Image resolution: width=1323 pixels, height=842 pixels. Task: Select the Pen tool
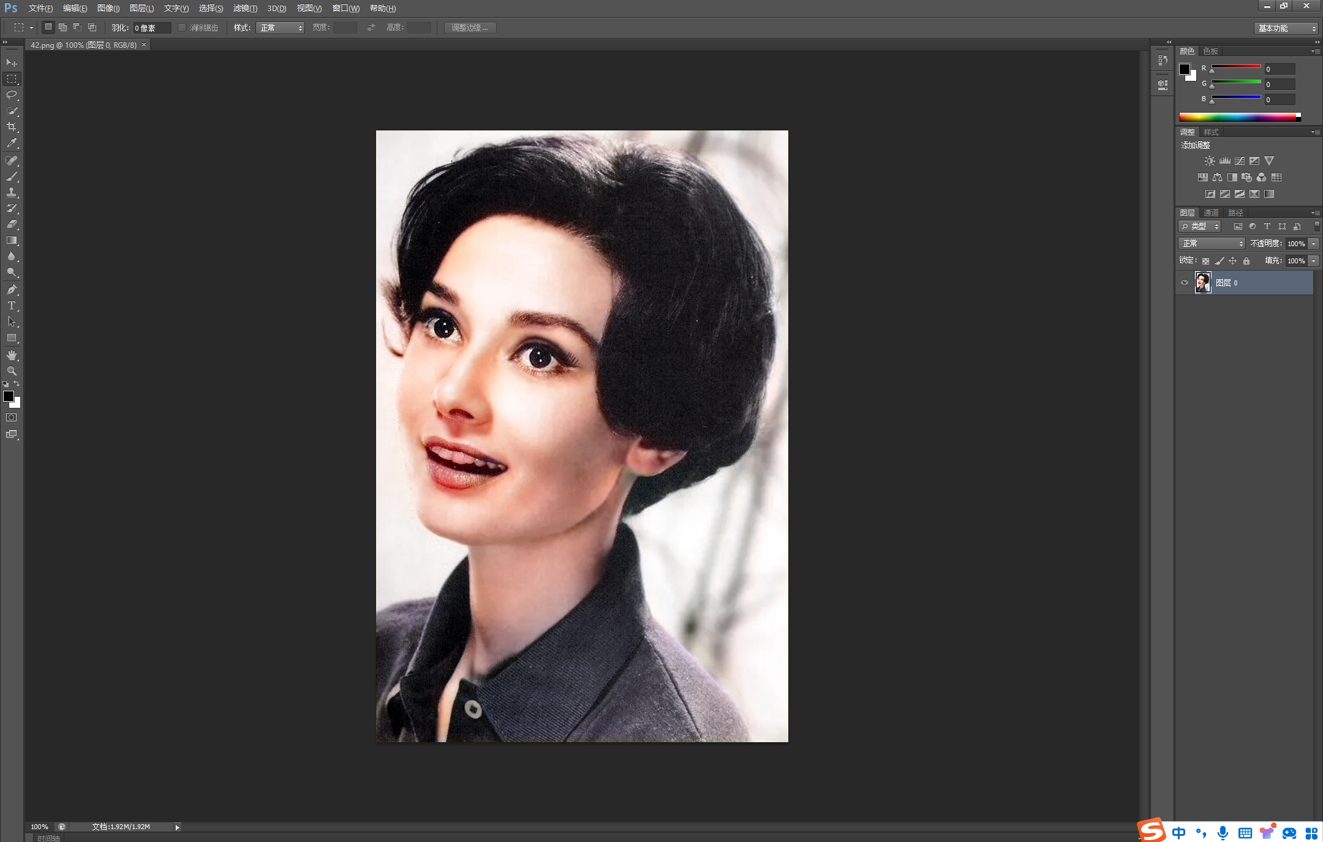pos(12,290)
